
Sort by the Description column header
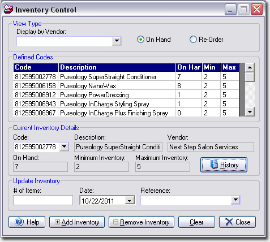pos(117,67)
